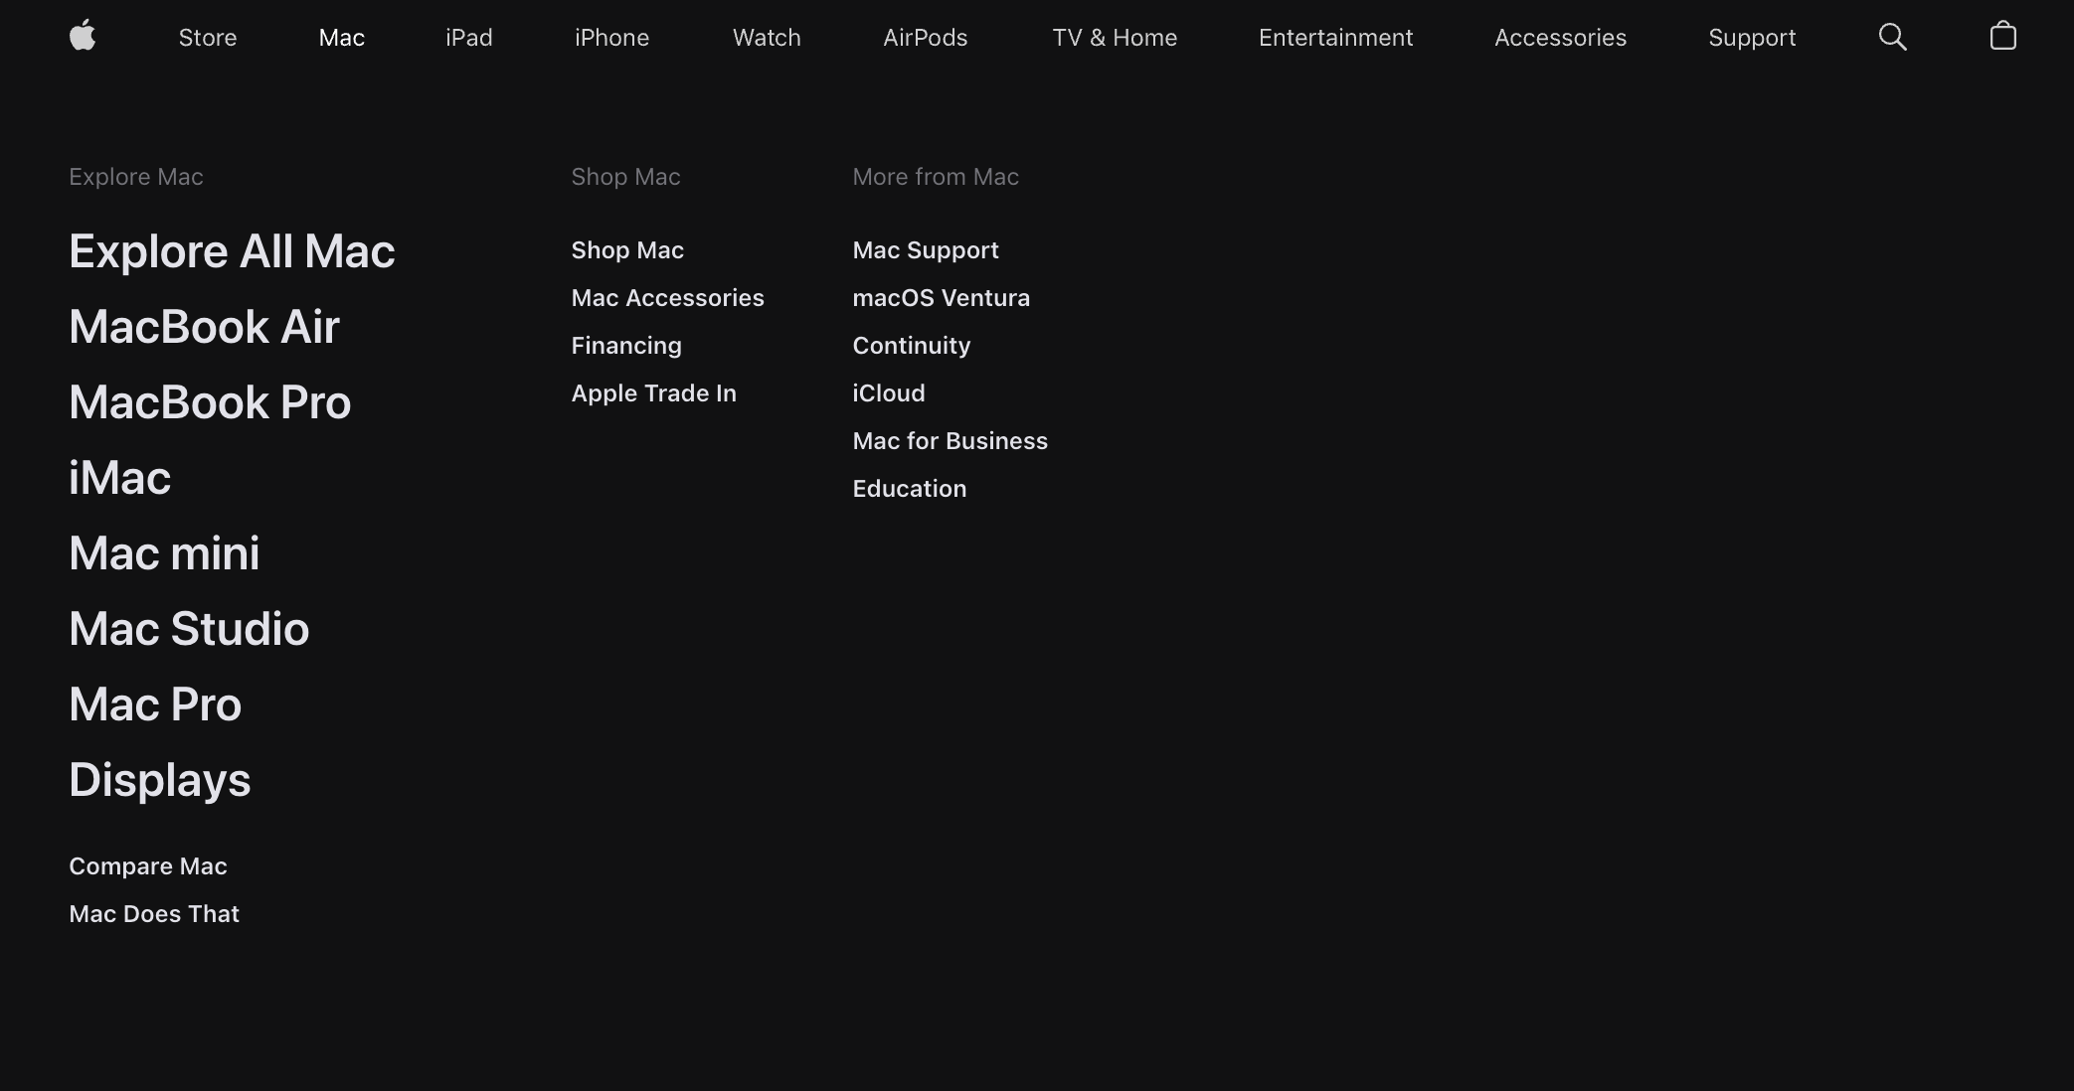Open TV & Home menu
The image size is (2074, 1091).
pyautogui.click(x=1115, y=38)
